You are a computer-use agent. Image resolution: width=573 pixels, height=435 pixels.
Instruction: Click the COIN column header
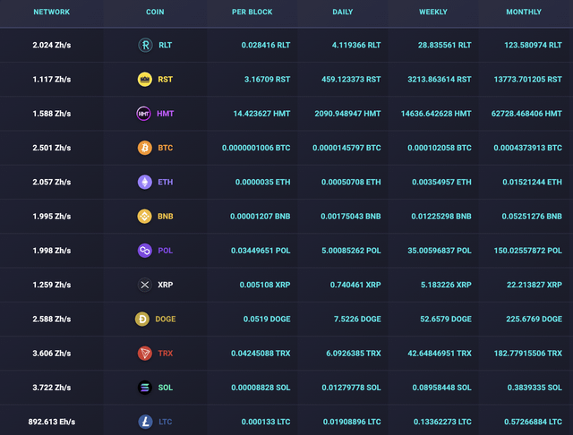(x=155, y=13)
